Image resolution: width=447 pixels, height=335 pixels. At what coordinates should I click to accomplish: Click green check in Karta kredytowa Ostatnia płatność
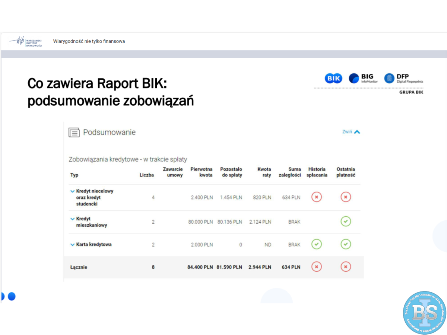point(346,245)
